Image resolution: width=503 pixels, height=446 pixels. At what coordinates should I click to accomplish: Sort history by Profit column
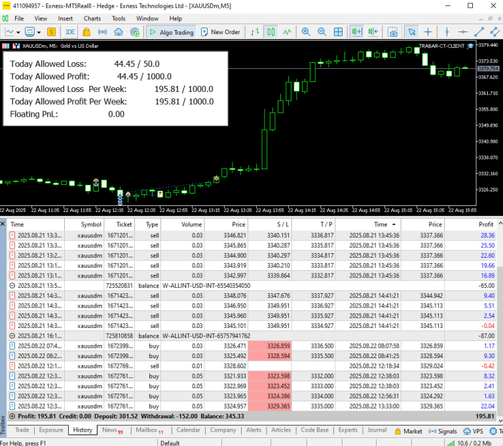pos(471,224)
